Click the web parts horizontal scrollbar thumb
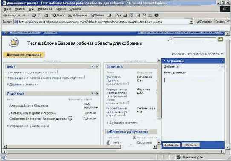Image resolution: width=231 pixels, height=161 pixels. [x=64, y=147]
